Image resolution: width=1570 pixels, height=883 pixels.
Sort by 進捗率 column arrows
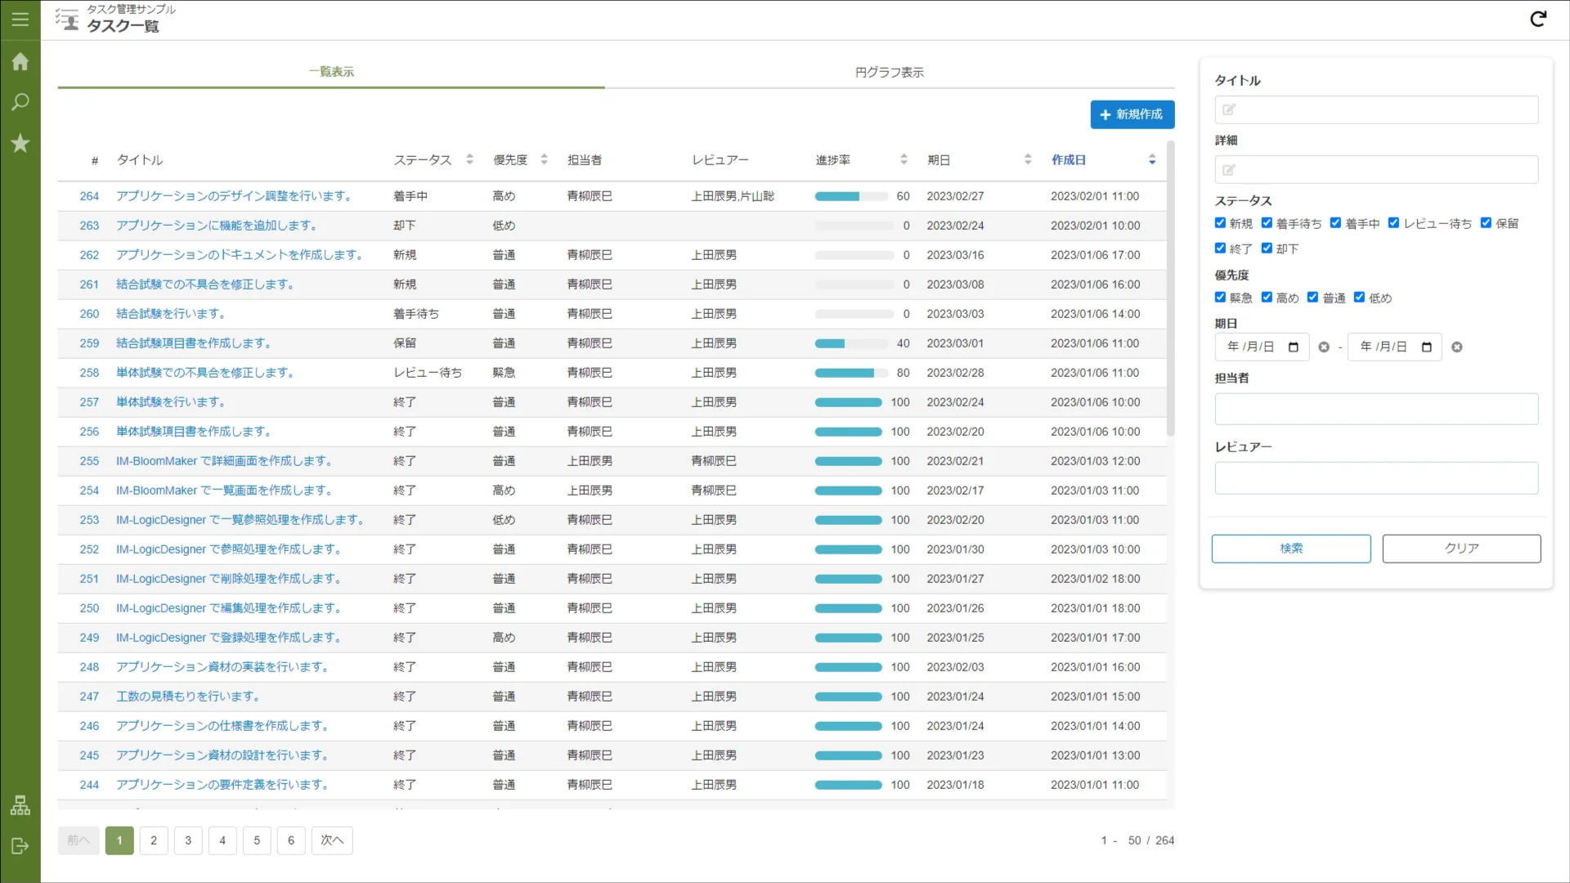tap(904, 159)
